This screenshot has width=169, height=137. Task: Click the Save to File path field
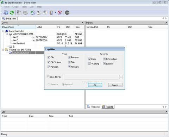(92, 77)
